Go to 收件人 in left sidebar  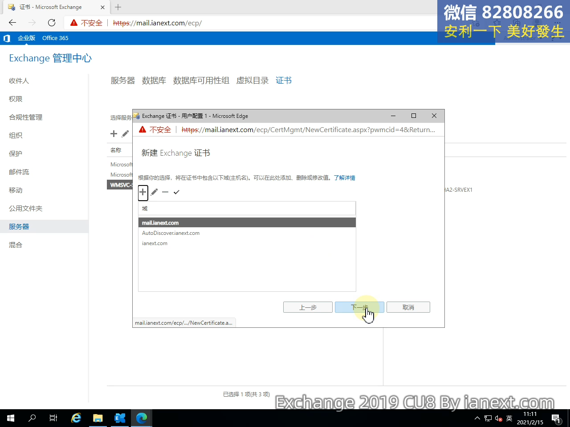click(19, 81)
